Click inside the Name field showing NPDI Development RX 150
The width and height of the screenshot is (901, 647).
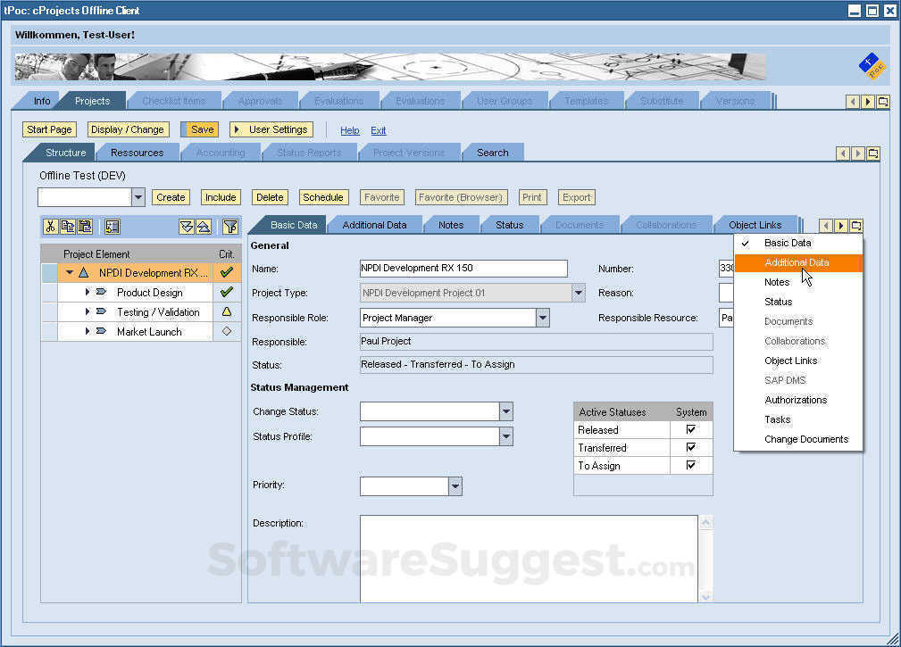463,268
